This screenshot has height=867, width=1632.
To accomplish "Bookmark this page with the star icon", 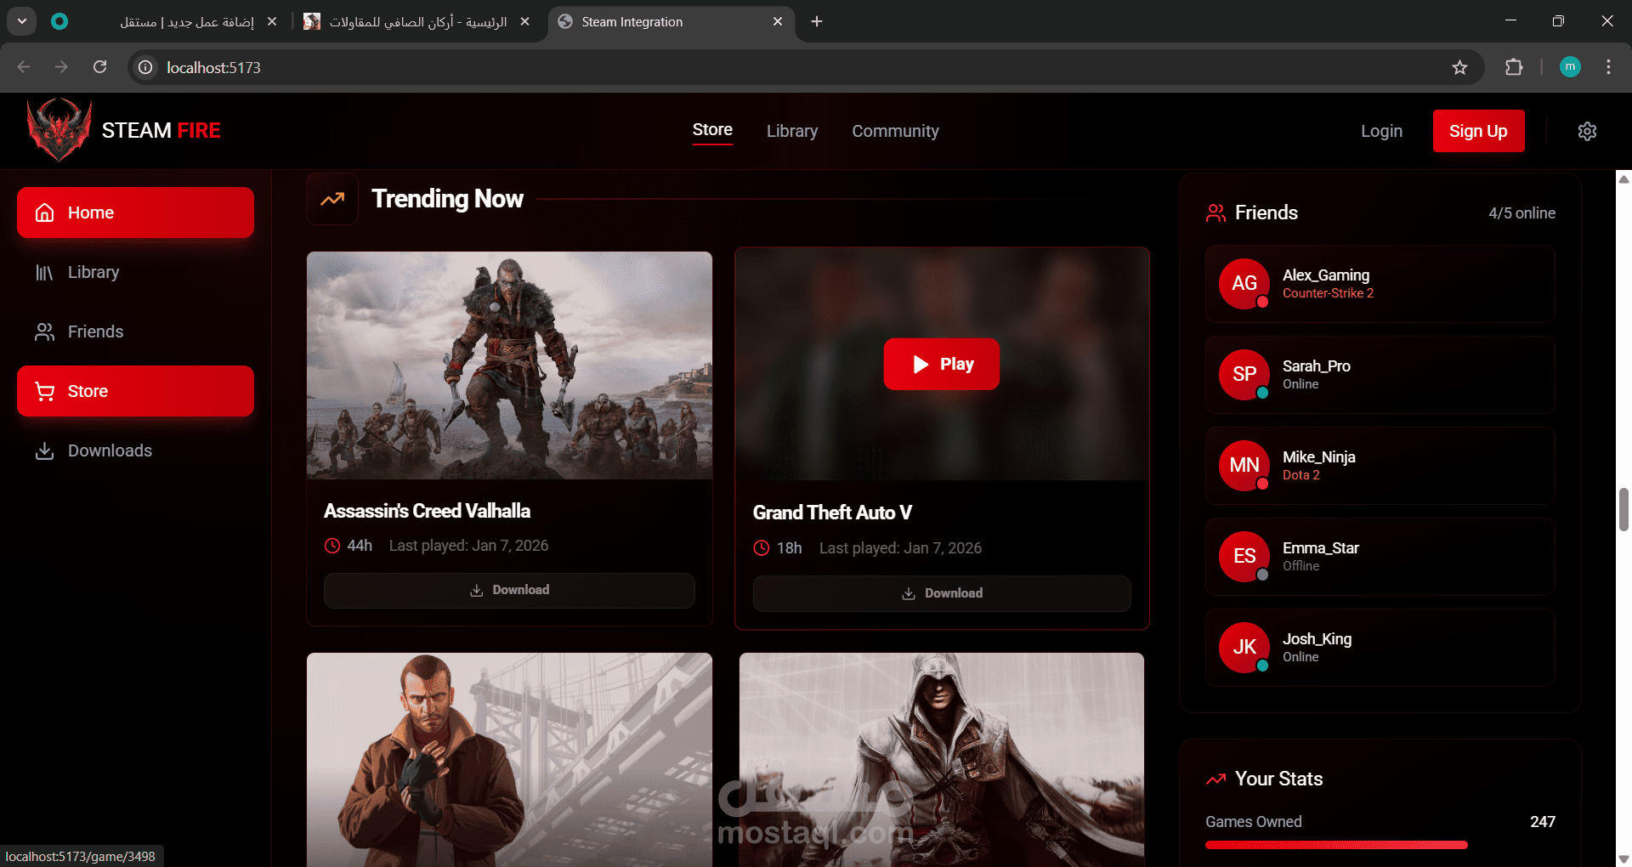I will pyautogui.click(x=1459, y=67).
